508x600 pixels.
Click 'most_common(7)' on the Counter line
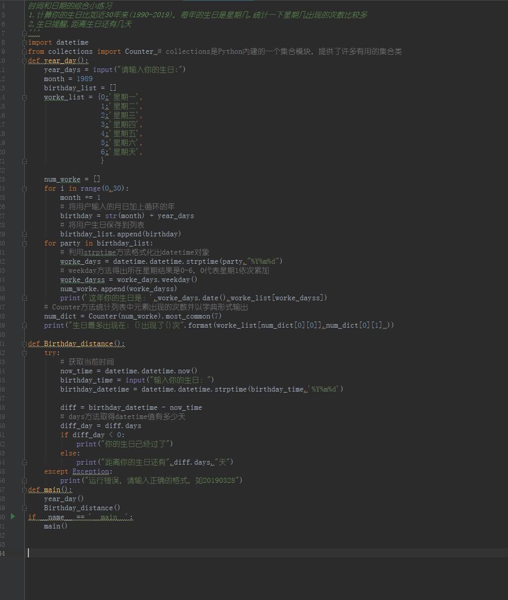pos(194,316)
